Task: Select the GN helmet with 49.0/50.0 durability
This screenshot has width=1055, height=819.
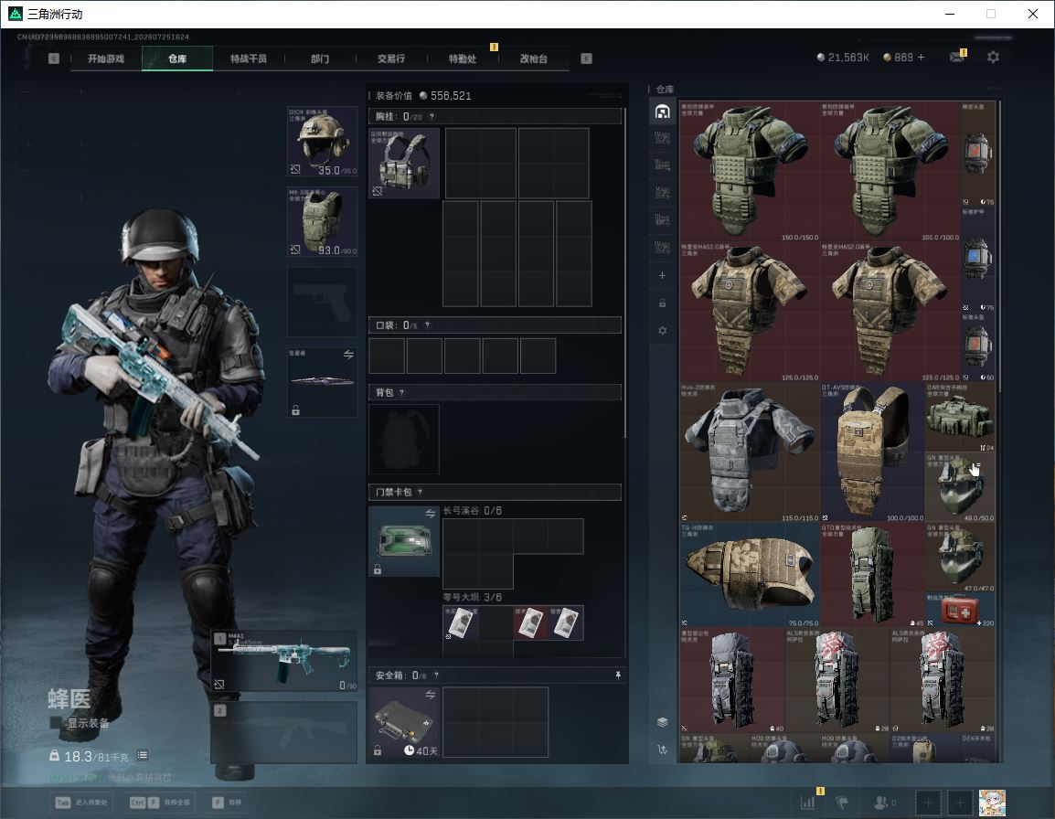Action: pos(960,487)
